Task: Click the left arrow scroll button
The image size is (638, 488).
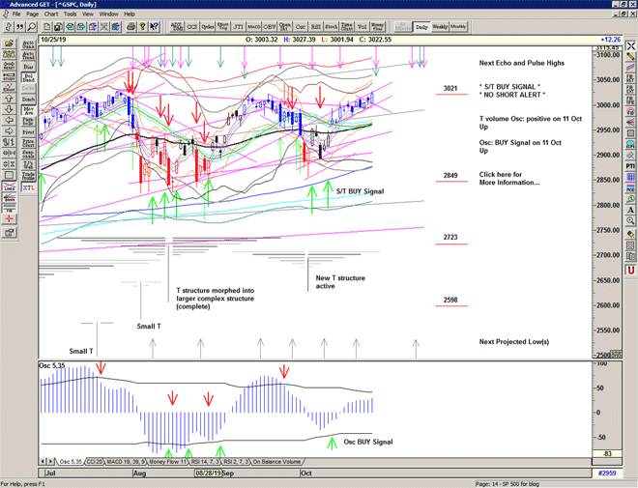Action: (x=9, y=121)
